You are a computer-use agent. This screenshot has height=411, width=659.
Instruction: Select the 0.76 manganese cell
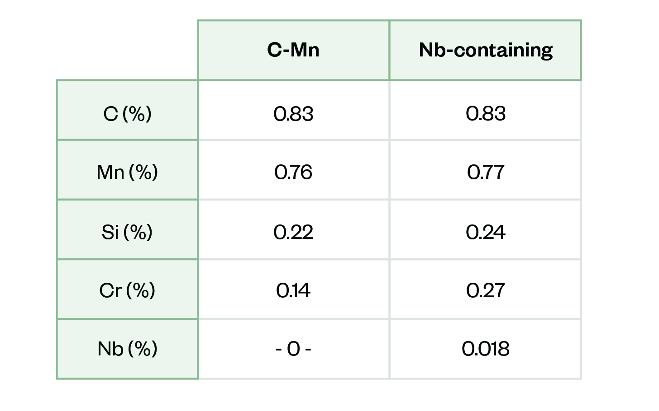293,172
